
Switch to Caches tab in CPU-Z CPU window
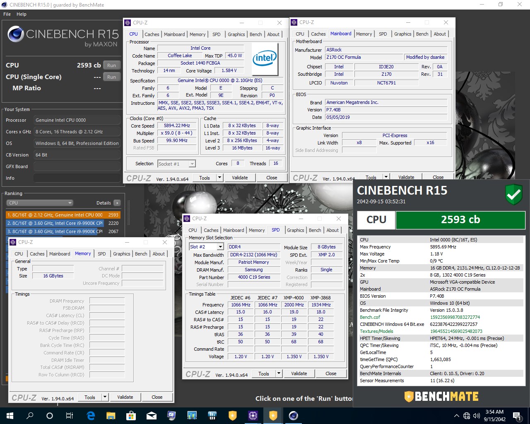pyautogui.click(x=152, y=34)
